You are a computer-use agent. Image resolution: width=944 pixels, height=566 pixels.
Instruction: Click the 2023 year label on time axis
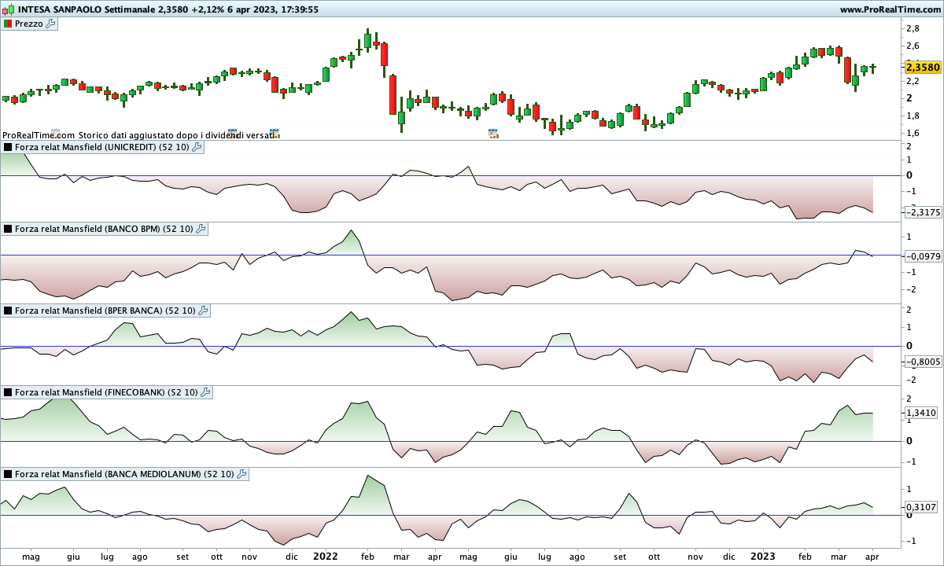[x=762, y=556]
